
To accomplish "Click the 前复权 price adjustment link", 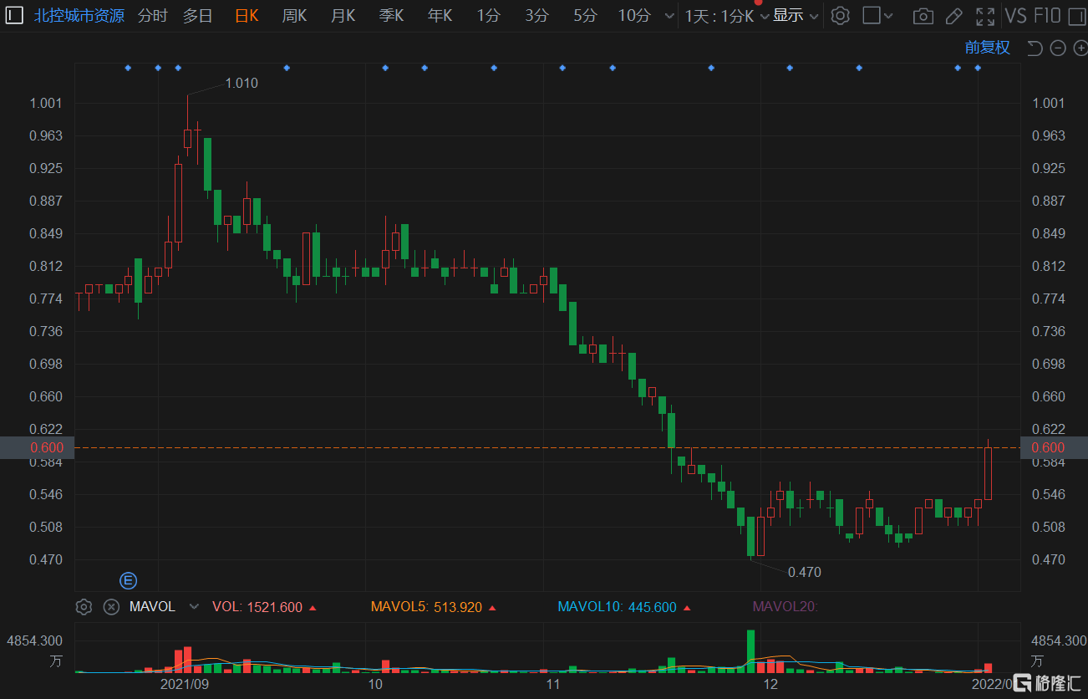I will coord(988,48).
